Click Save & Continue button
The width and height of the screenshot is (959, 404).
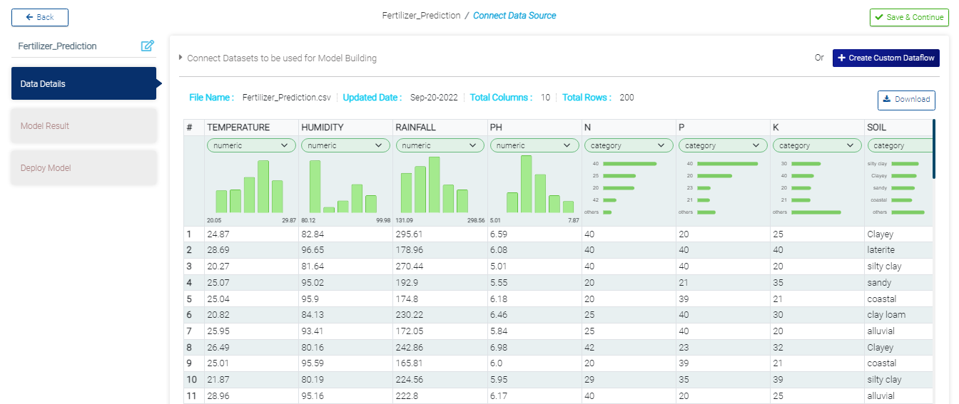tap(908, 17)
